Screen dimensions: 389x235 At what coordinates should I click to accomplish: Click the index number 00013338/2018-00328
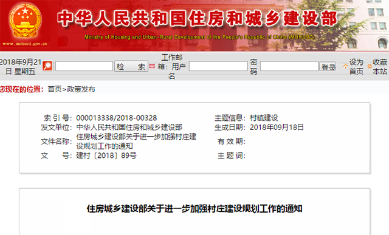[x=117, y=118]
